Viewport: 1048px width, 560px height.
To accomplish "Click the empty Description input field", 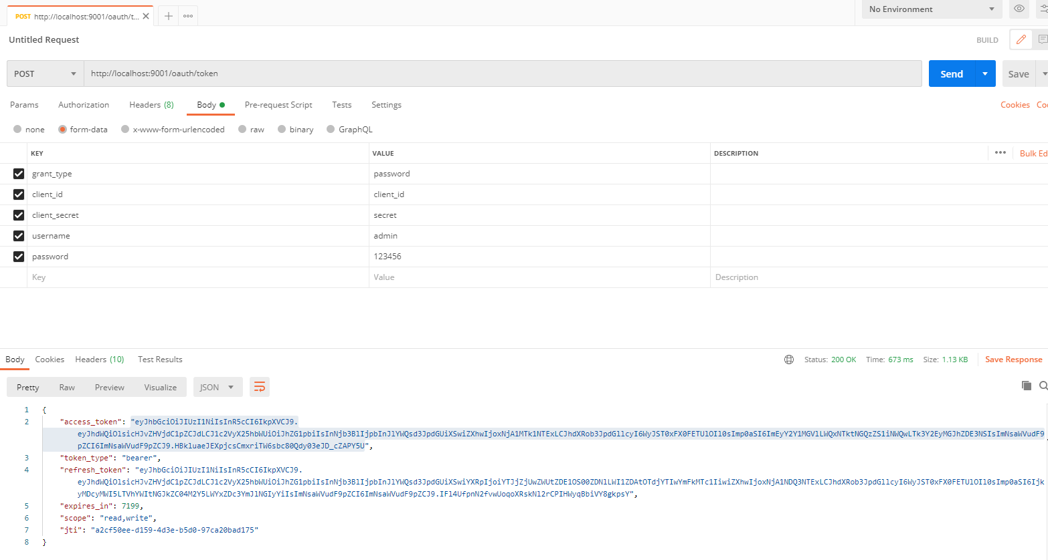I will pos(879,277).
